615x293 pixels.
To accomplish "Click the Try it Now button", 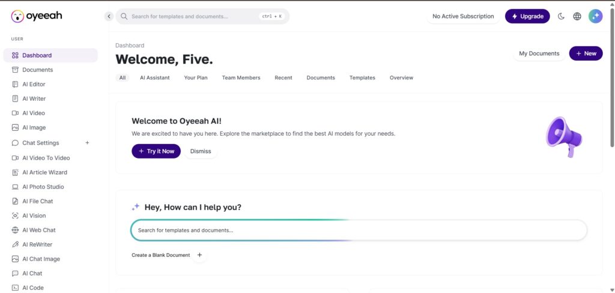I will coord(156,151).
